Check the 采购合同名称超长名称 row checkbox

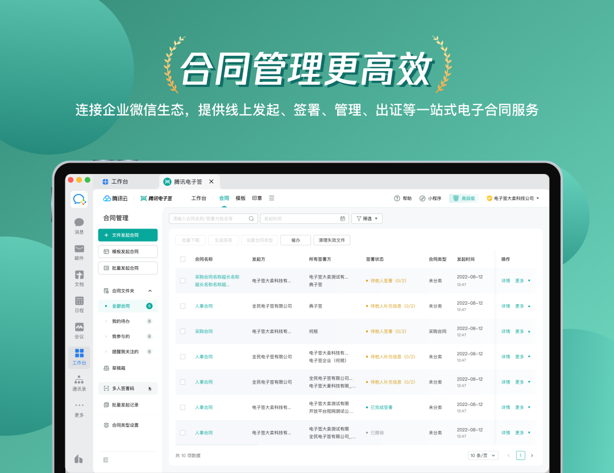[182, 281]
